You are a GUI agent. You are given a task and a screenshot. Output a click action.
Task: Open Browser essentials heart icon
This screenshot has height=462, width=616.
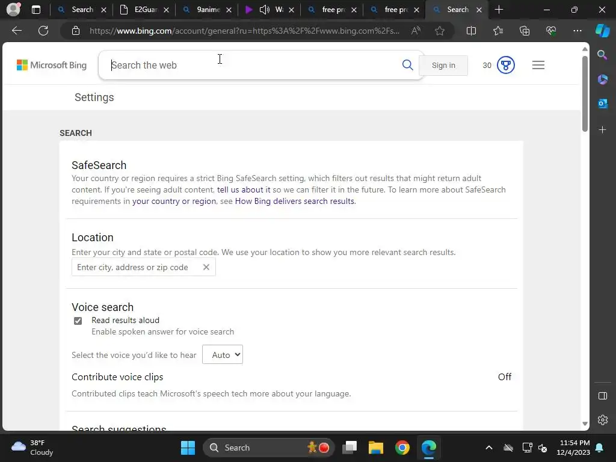[551, 31]
